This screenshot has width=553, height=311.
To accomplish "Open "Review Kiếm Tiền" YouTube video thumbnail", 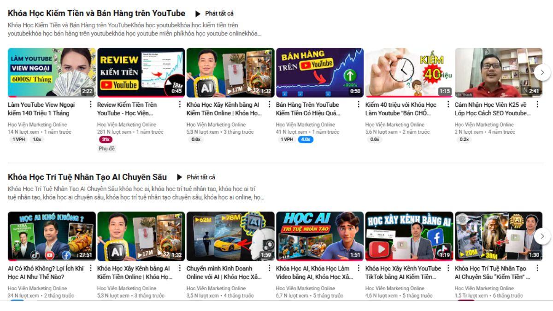I will 141,72.
